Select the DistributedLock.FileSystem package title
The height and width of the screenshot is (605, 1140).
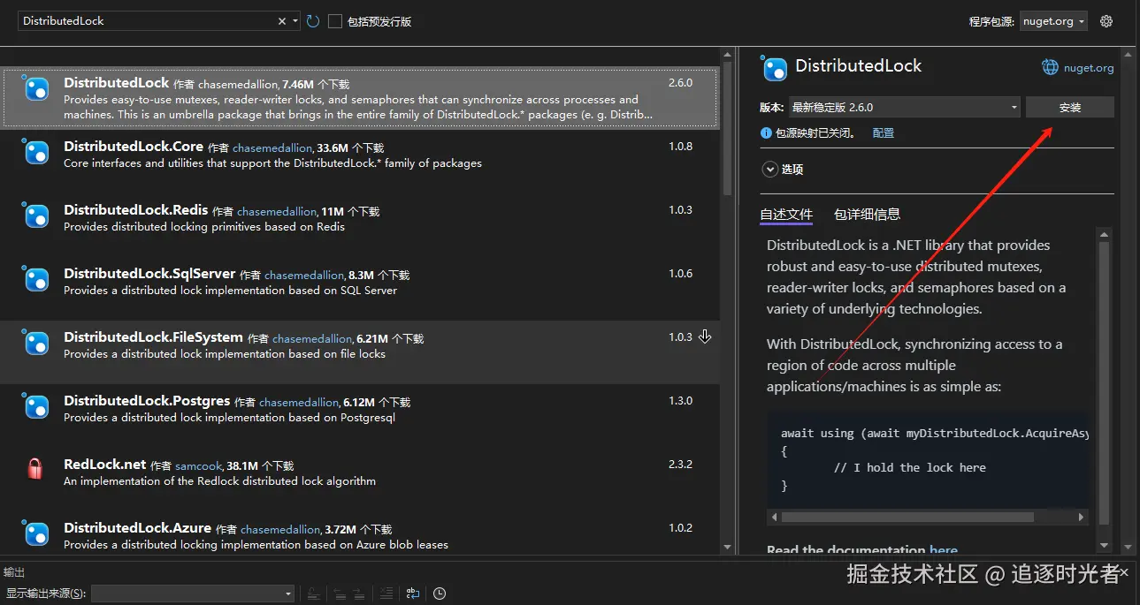point(153,337)
